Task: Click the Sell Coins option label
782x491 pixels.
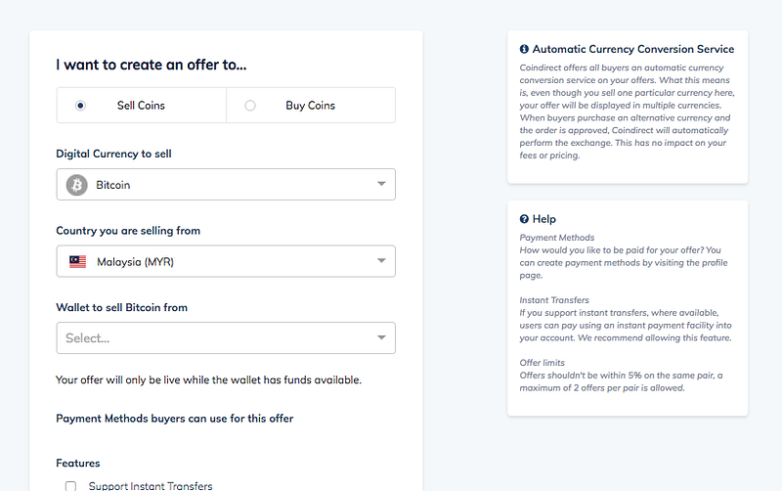Action: point(141,106)
